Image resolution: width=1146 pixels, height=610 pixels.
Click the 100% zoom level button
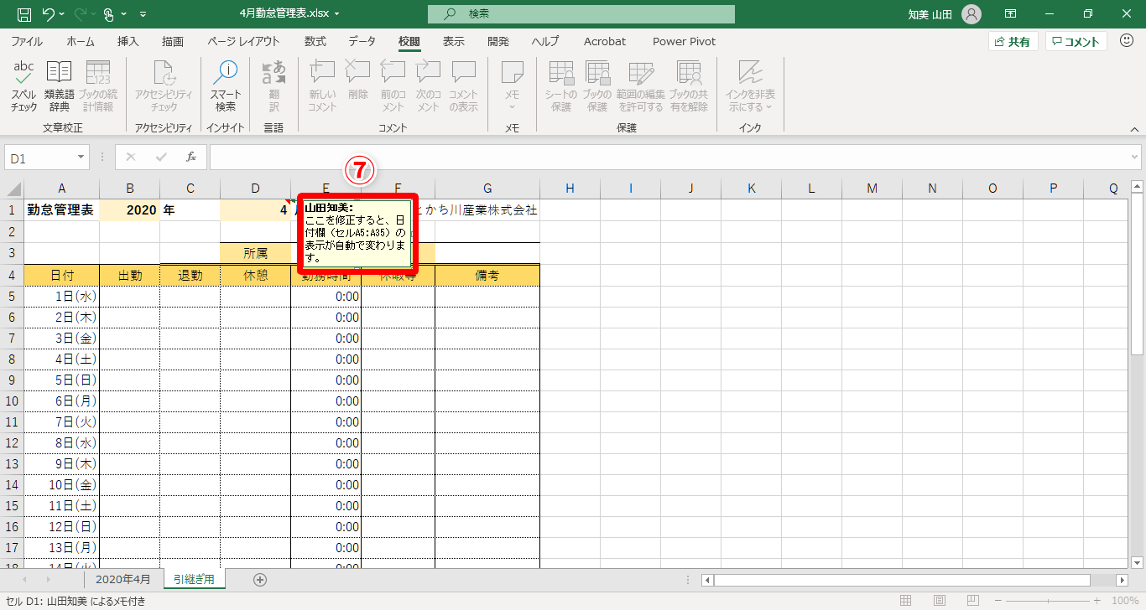(1124, 601)
